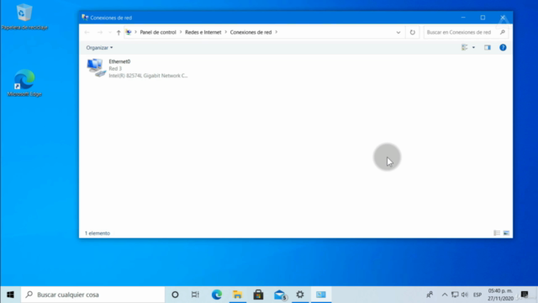Navigate to Redes e Internet breadcrumb
Viewport: 538px width, 303px height.
(203, 32)
